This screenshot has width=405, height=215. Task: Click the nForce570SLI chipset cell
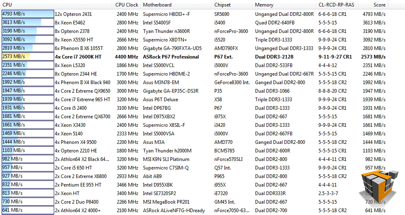[228, 159]
